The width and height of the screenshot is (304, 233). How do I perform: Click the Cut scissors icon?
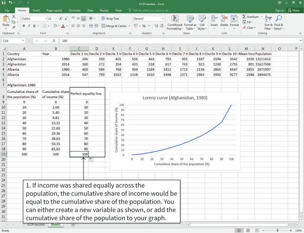14,17
